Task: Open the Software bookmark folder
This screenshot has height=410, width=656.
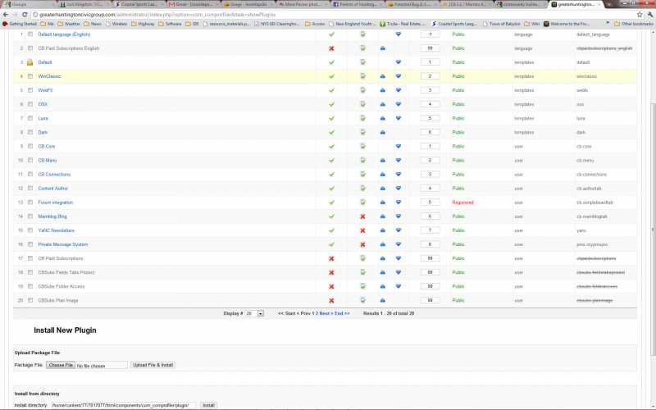Action: 170,24
